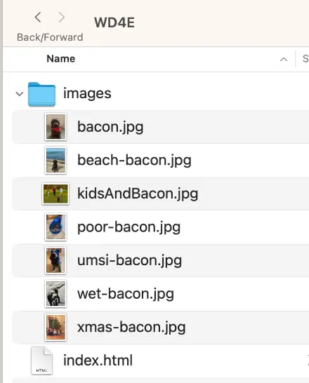Click the poor-bacon.jpg thumbnail

tap(55, 227)
